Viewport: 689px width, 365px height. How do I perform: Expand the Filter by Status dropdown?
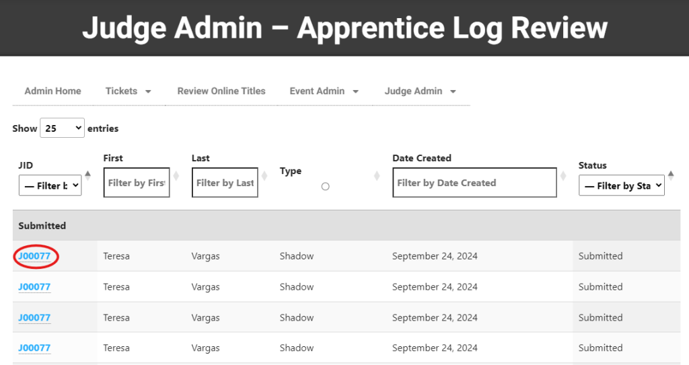(x=621, y=186)
